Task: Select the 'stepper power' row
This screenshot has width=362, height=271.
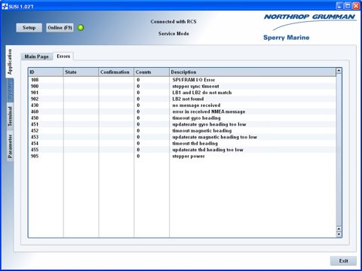Action: [x=182, y=156]
